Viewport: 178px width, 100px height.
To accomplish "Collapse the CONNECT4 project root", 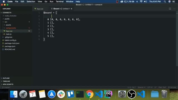I will [7, 12].
